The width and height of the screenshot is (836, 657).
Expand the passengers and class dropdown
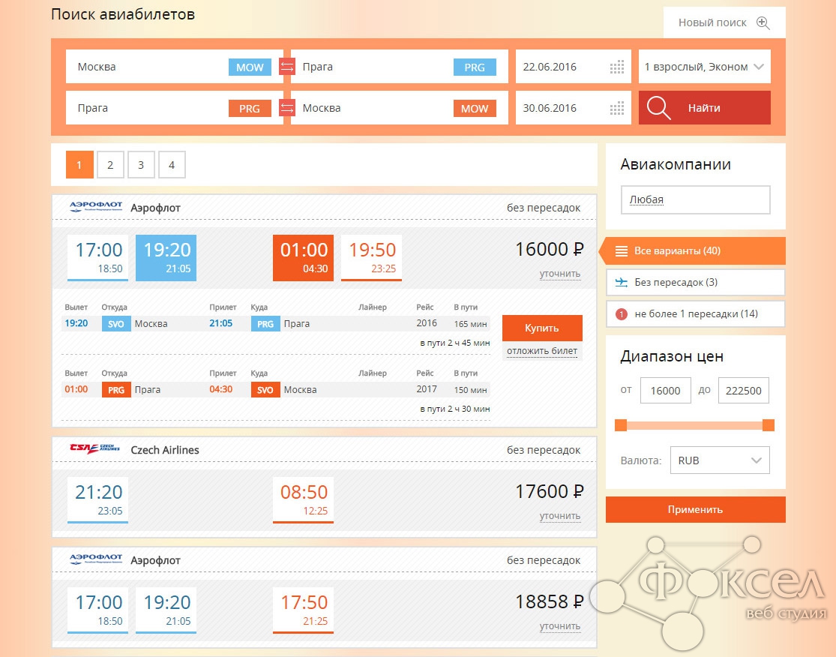tap(704, 67)
